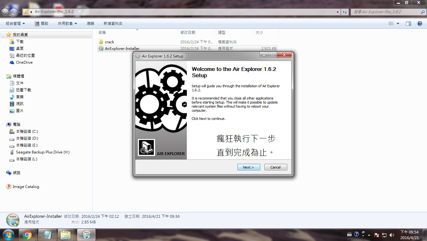Select 電腦 (Computer) icon
This screenshot has width=427, height=241.
coord(9,125)
